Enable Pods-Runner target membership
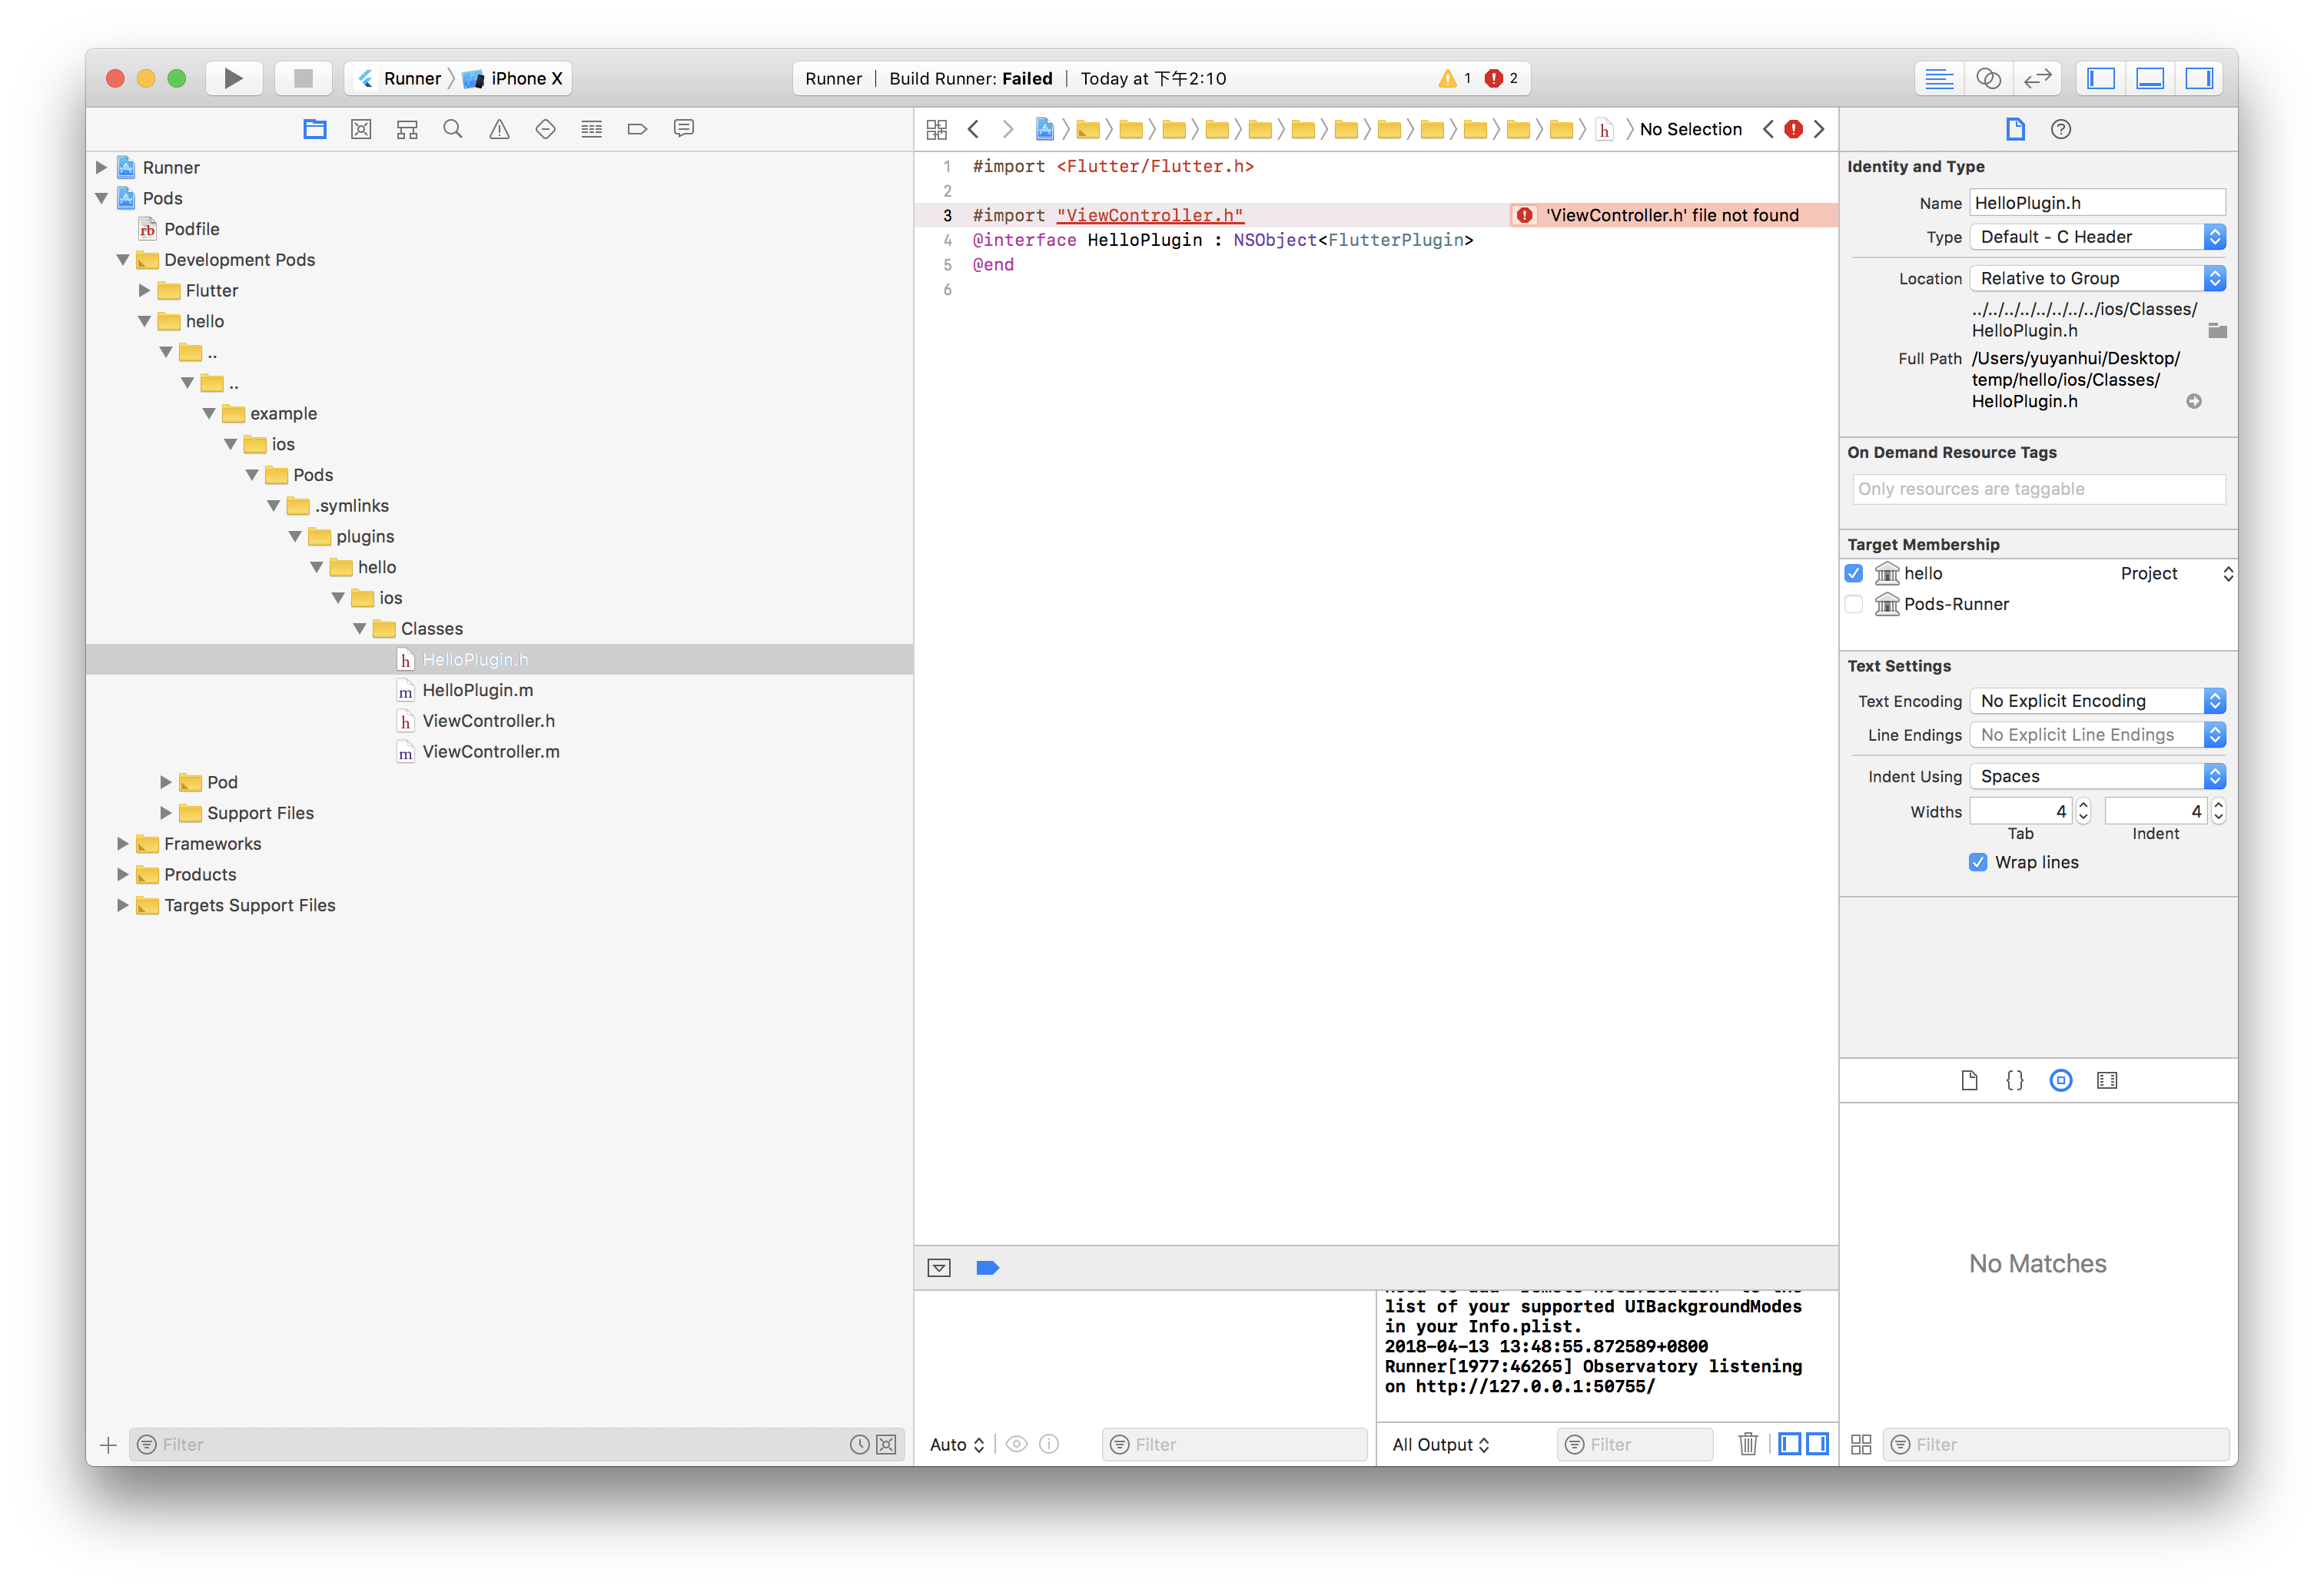This screenshot has width=2324, height=1589. 1854,604
